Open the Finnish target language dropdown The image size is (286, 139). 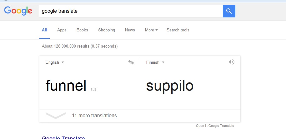pyautogui.click(x=155, y=62)
